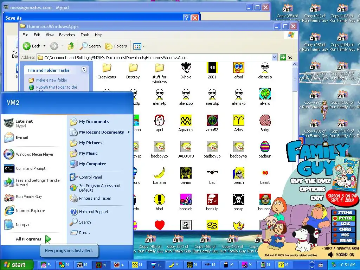Image resolution: width=360 pixels, height=270 pixels.
Task: Expand All Programs in Start menu
Action: click(x=33, y=239)
